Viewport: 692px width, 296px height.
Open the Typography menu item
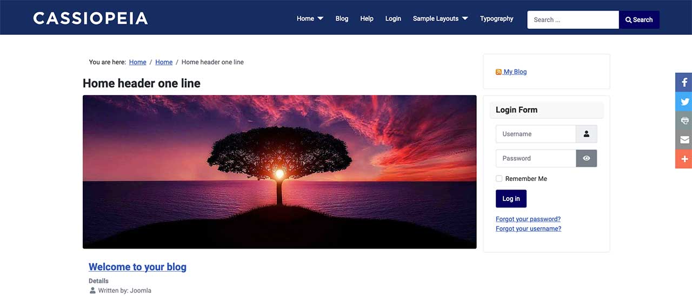496,18
